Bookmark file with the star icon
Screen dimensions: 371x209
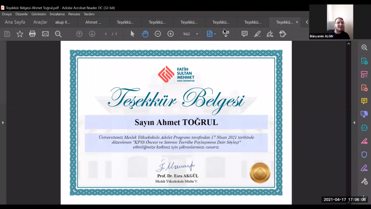[20, 34]
